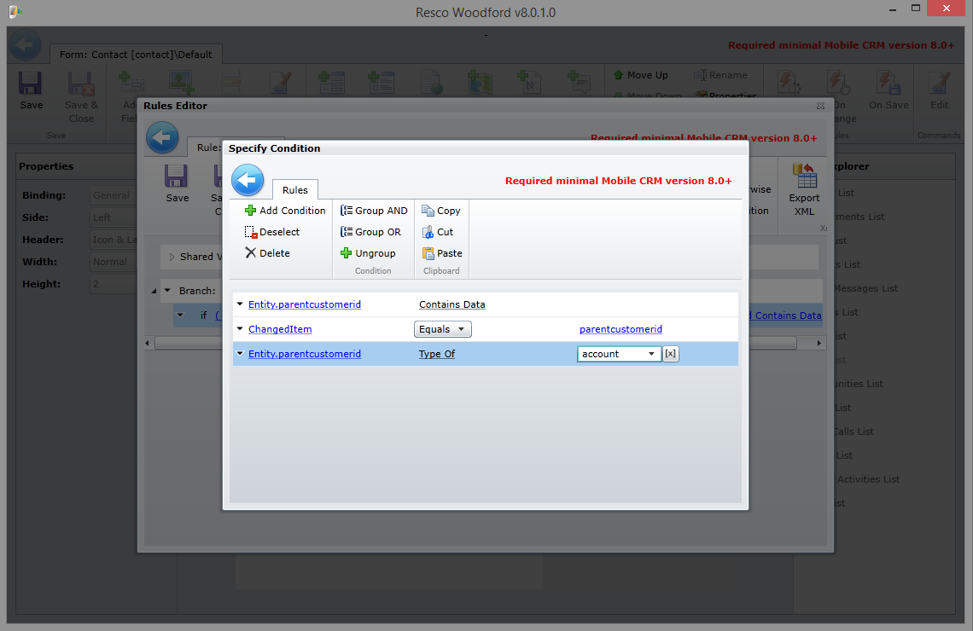
Task: Group conditions with Group OR
Action: (x=370, y=232)
